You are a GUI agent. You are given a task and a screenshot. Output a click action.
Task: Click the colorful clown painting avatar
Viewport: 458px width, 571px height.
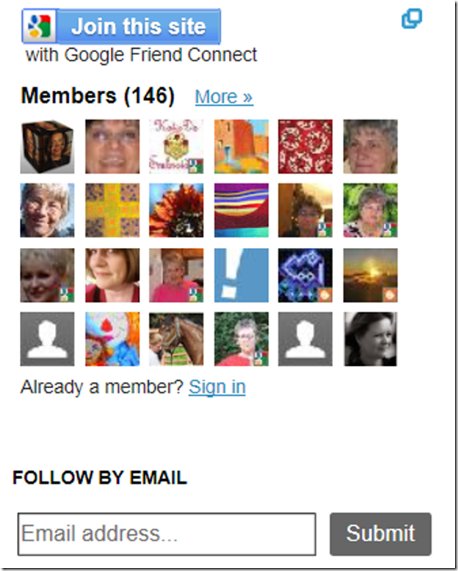point(113,339)
